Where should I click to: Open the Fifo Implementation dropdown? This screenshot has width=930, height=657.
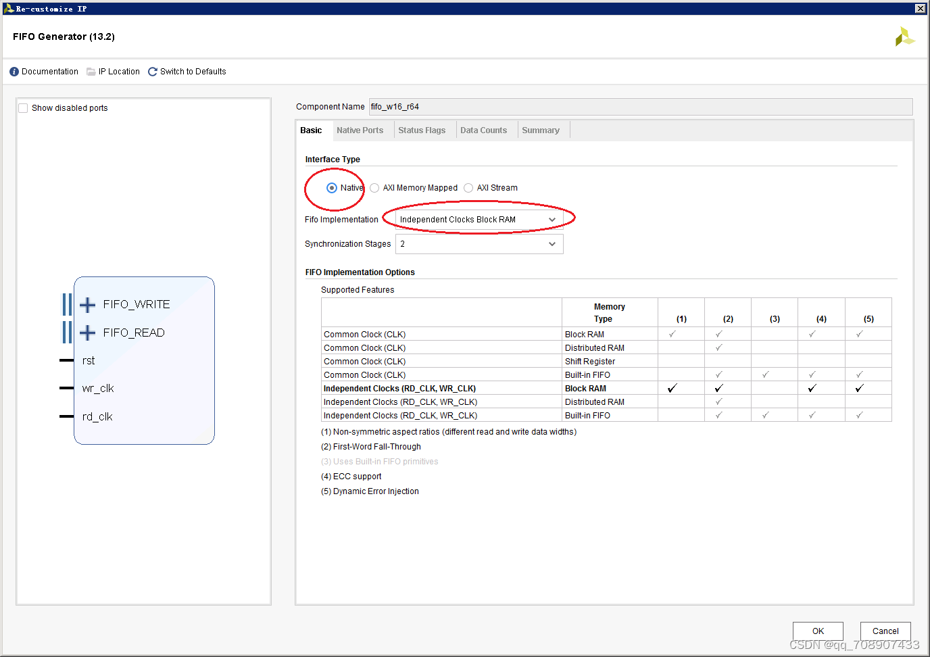click(x=479, y=220)
